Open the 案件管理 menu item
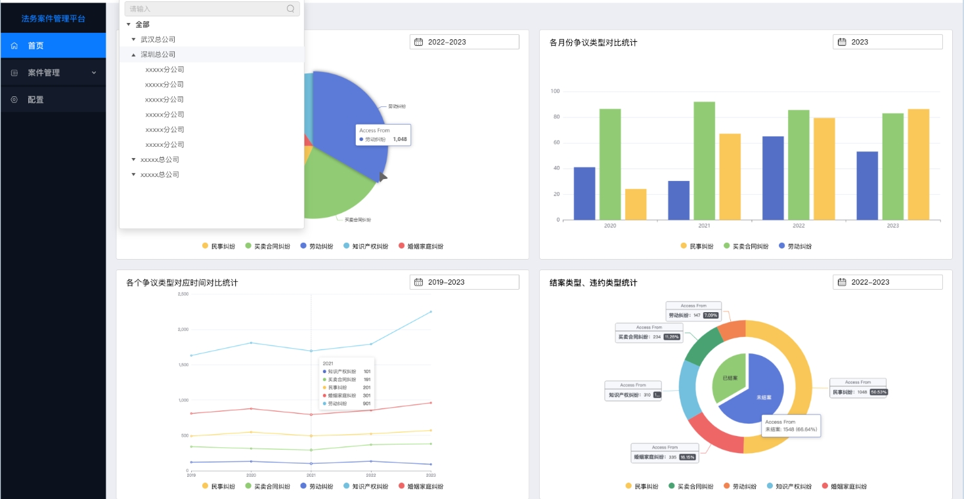The height and width of the screenshot is (499, 964). click(x=53, y=73)
